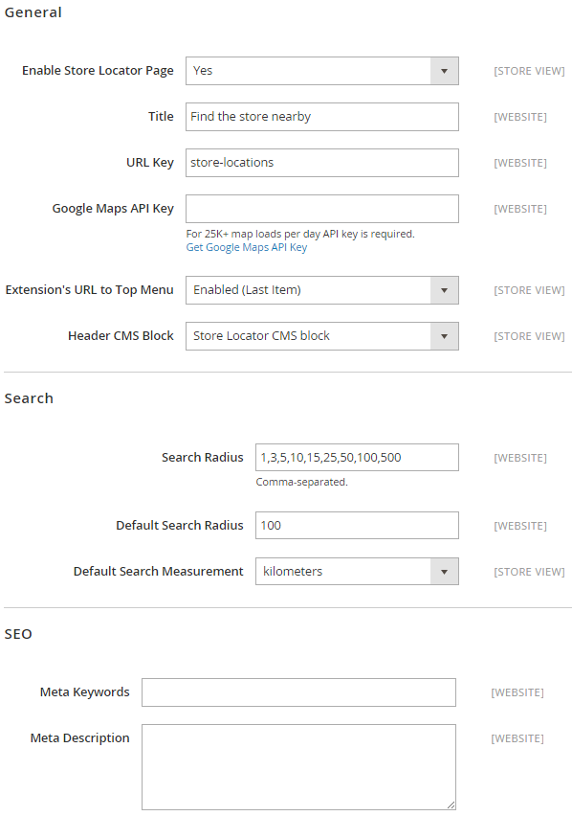Screen dimensions: 572x816
Task: Click the Meta Keywords input field
Action: [298, 692]
